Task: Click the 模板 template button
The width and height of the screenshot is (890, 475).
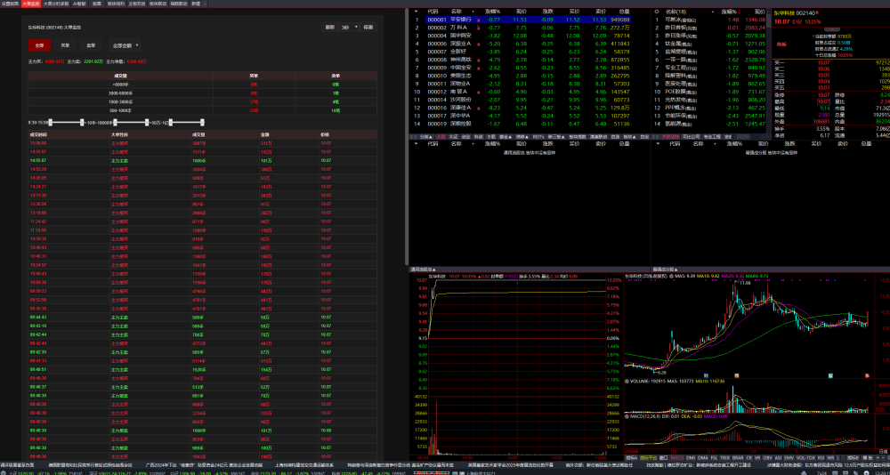Action: (x=867, y=458)
